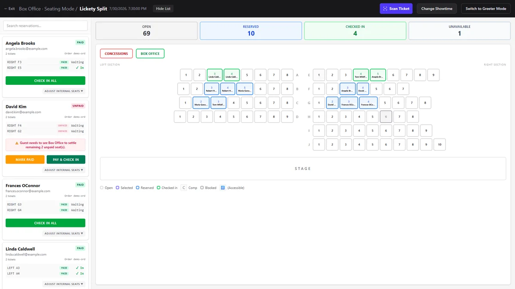Image resolution: width=515 pixels, height=289 pixels.
Task: Click the Comp legend icon
Action: point(184,188)
